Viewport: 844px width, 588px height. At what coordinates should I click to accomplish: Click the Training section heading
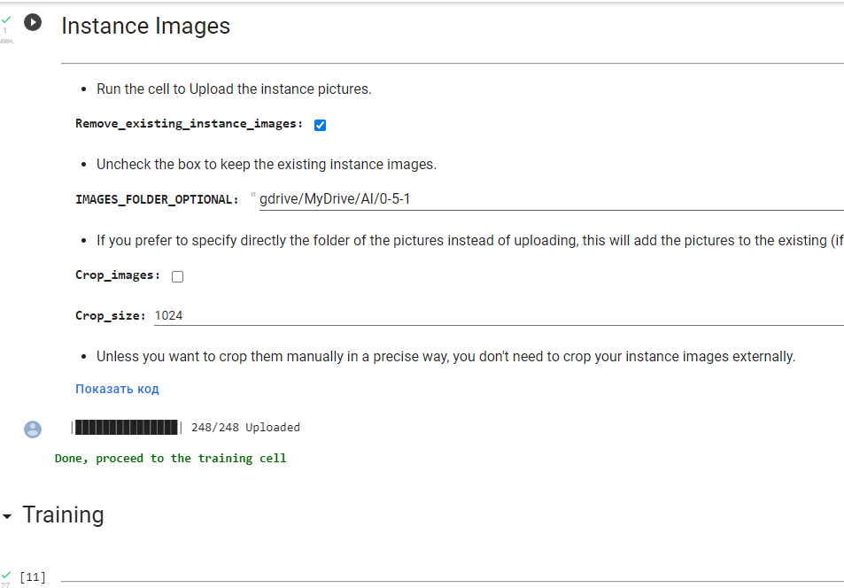pos(63,514)
